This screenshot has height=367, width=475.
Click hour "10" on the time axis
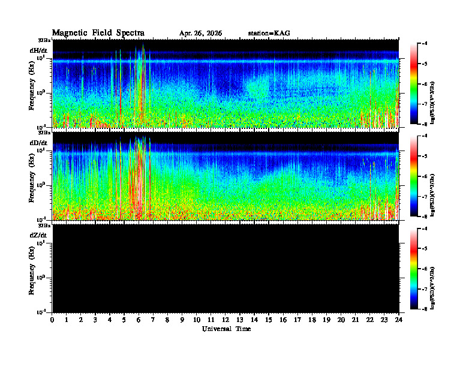(x=197, y=320)
